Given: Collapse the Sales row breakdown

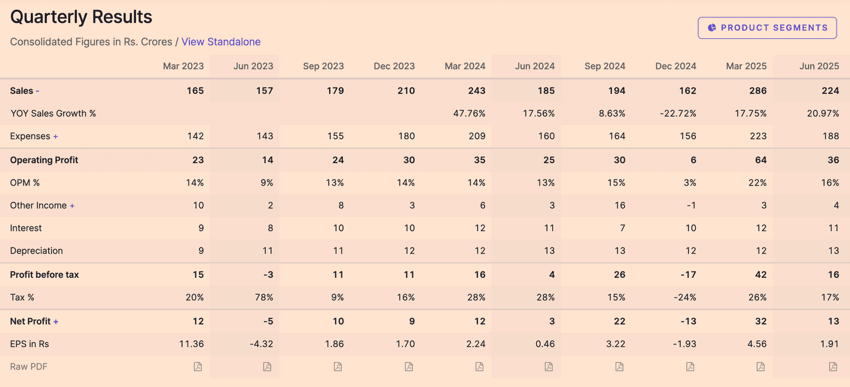Looking at the screenshot, I should pos(38,90).
